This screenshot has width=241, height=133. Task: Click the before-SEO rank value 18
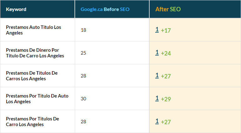point(83,30)
